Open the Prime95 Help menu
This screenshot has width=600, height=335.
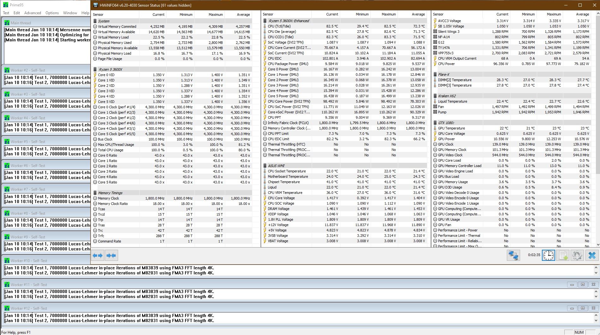(85, 13)
